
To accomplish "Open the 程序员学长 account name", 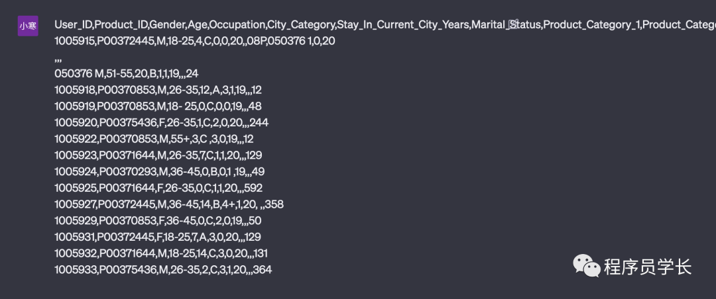I will [x=647, y=267].
